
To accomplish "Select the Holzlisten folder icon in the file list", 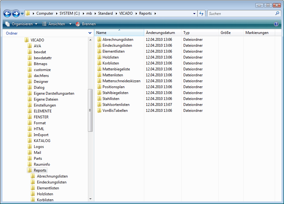I will (99, 57).
